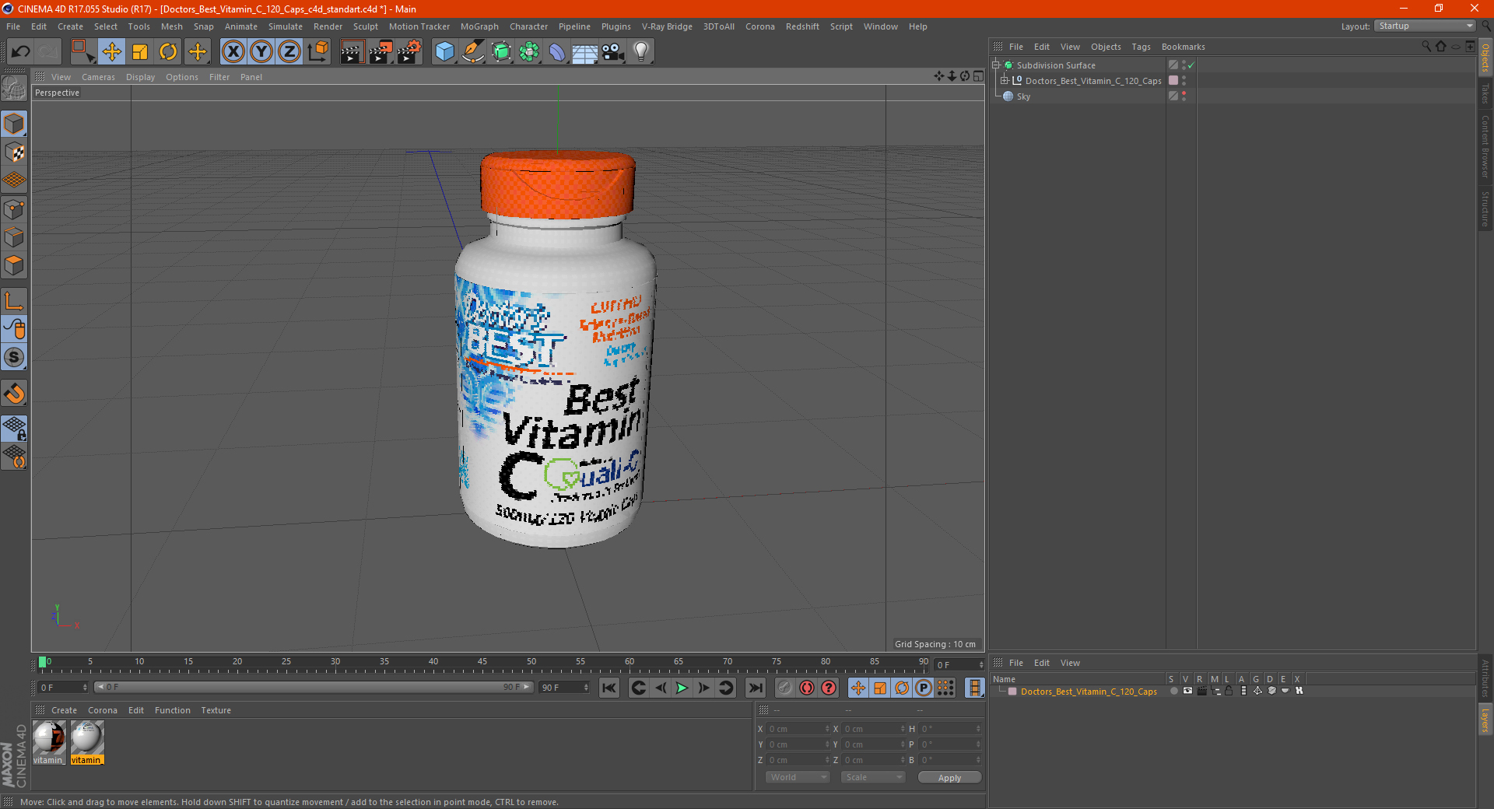Select the Sky object in Object Manager
Screen dimensions: 1494x809
1023,96
